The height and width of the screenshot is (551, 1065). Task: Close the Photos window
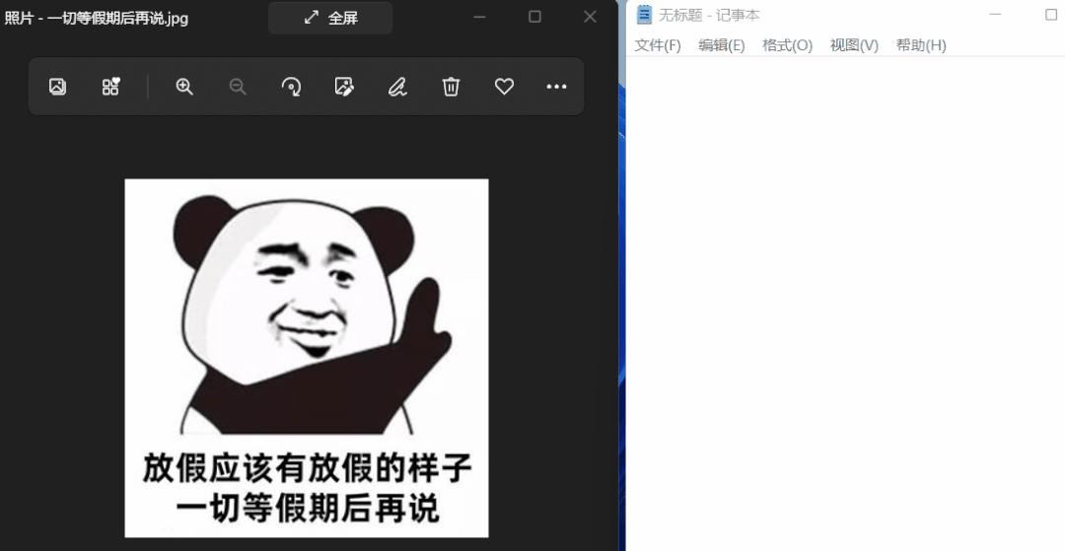[590, 17]
